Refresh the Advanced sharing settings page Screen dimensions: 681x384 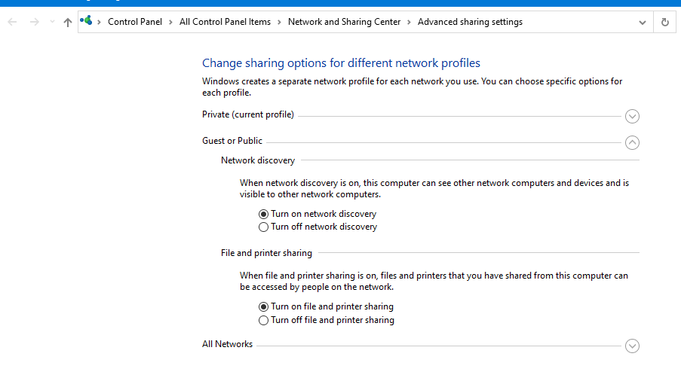pos(665,22)
